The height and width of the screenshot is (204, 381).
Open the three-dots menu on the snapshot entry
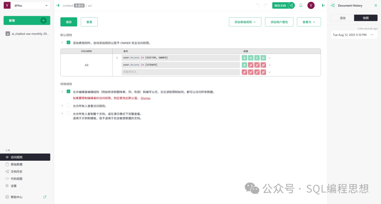coord(372,35)
